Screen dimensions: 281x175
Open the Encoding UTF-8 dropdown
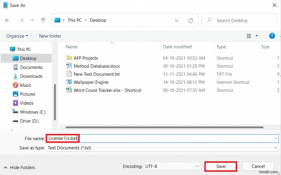pos(172,167)
